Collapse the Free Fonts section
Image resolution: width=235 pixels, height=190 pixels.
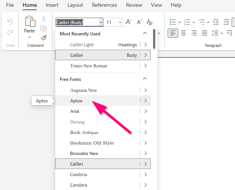pyautogui.click(x=145, y=79)
